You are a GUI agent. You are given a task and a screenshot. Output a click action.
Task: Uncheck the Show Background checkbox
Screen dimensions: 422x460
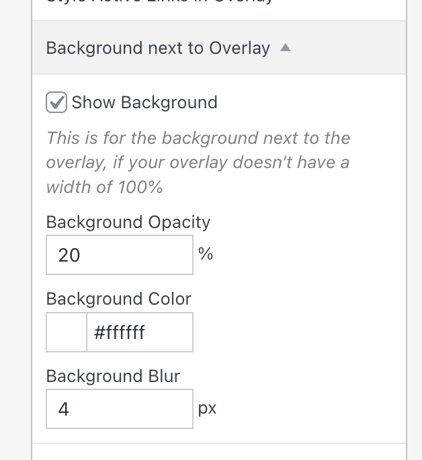coord(56,103)
